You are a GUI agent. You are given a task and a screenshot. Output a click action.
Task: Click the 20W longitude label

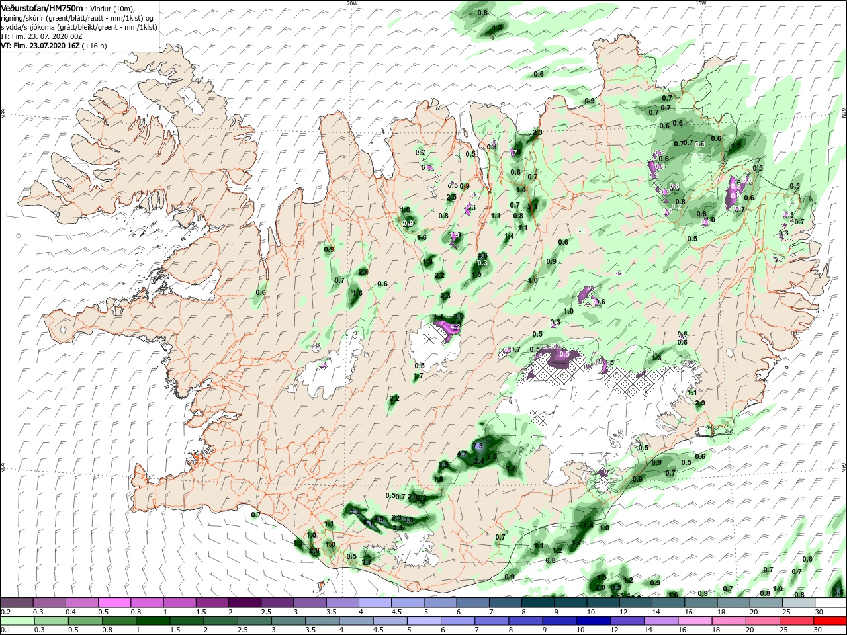click(x=351, y=3)
